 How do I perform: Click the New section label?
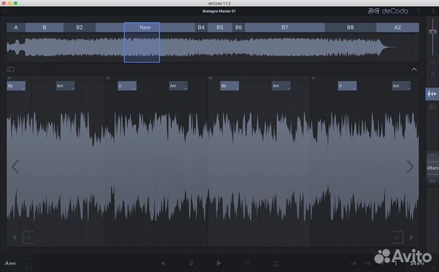(145, 27)
